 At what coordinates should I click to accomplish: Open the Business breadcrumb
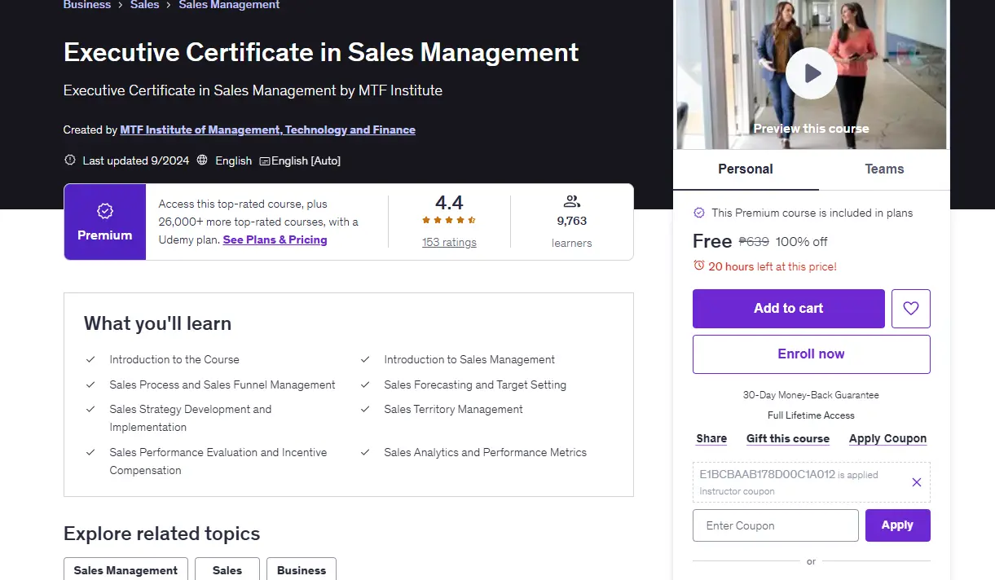coord(87,5)
